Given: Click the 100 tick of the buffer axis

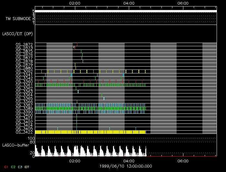Looking at the screenshot, I should 32,138.
